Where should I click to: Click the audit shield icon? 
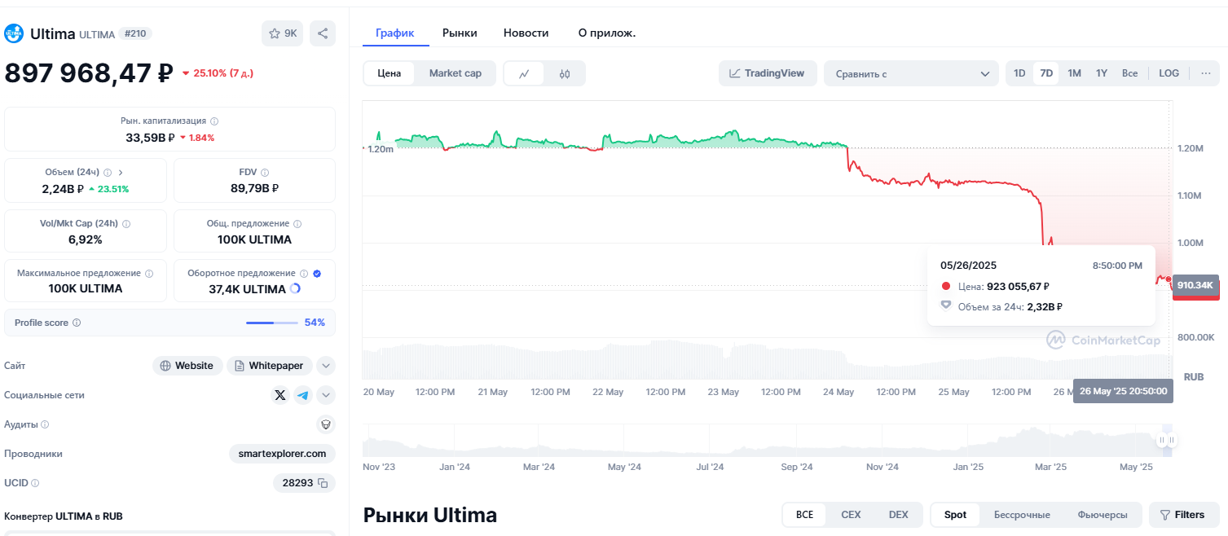pos(325,424)
